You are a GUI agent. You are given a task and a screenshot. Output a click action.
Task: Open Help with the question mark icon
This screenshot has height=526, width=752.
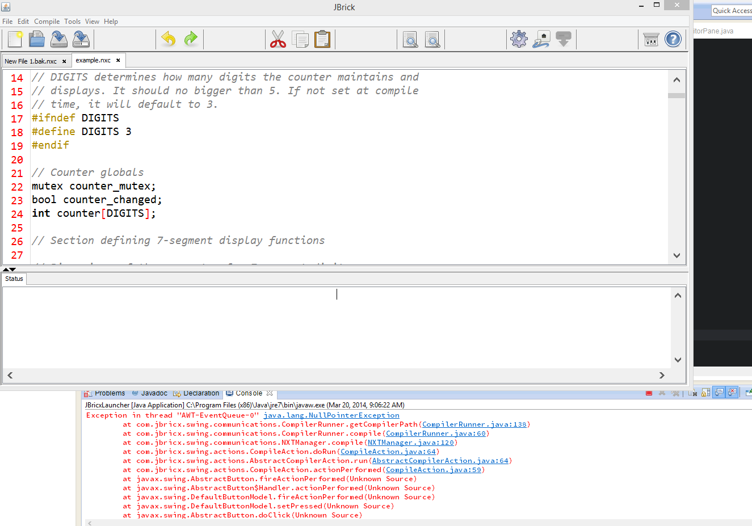click(673, 39)
